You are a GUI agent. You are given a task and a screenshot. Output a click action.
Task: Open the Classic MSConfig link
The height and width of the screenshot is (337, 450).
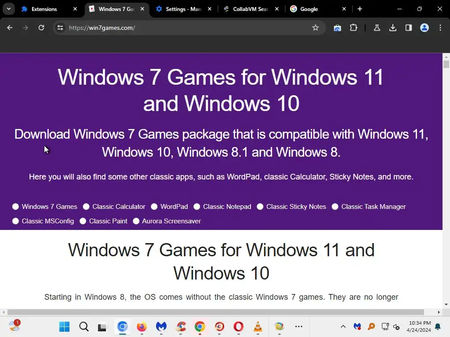pos(47,221)
